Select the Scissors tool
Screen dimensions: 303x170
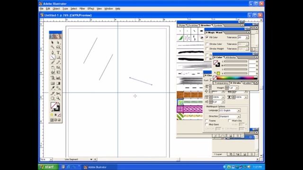point(58,93)
